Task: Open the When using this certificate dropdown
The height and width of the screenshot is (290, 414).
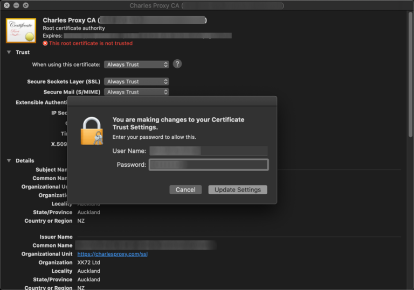Action: [x=136, y=65]
